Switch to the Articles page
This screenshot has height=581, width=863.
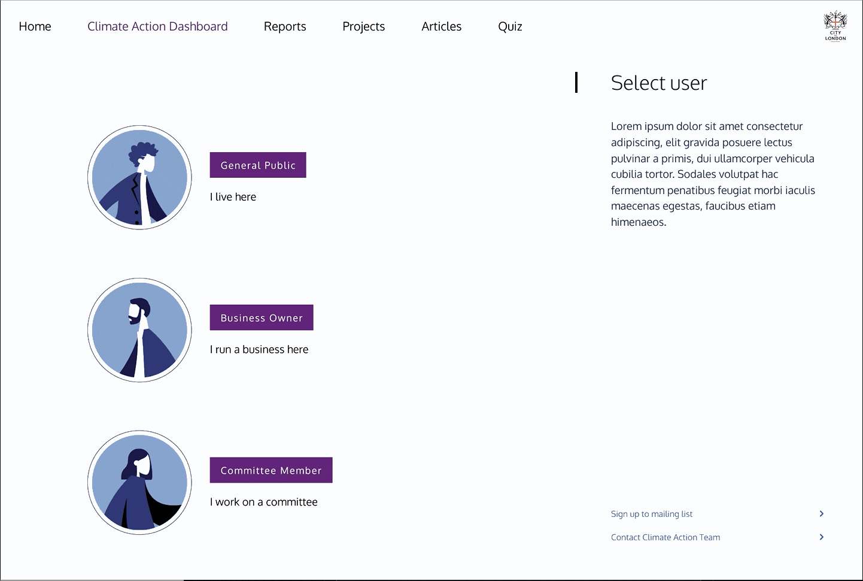[441, 26]
